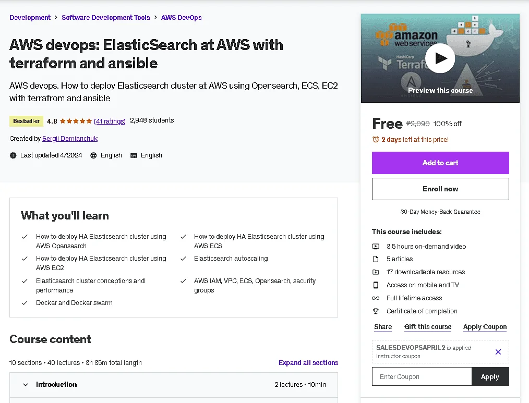Click the 2 lectures • 10min text
This screenshot has width=529, height=403.
click(x=300, y=384)
